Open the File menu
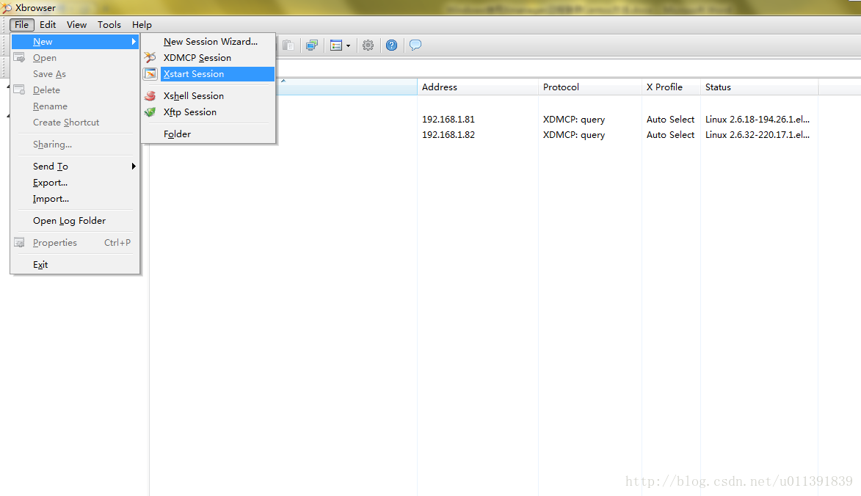 22,25
